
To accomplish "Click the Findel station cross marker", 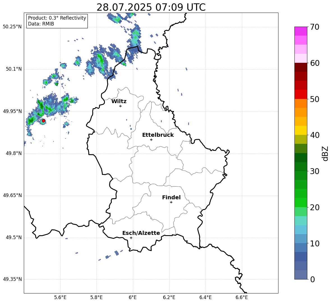I will pyautogui.click(x=171, y=202).
